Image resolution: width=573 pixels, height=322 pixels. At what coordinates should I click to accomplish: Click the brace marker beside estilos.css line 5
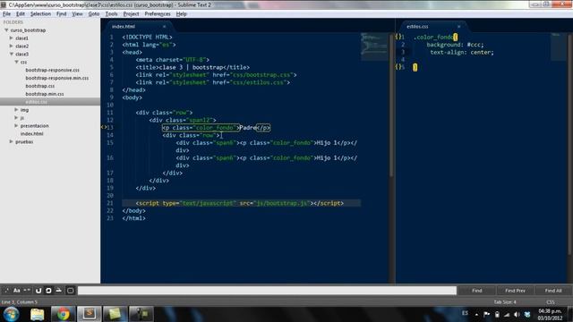tap(398, 67)
